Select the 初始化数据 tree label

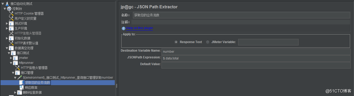[x=22, y=38]
